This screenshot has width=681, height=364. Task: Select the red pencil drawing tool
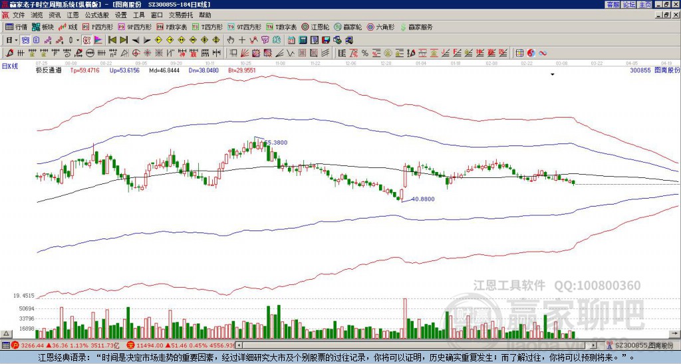pyautogui.click(x=9, y=53)
